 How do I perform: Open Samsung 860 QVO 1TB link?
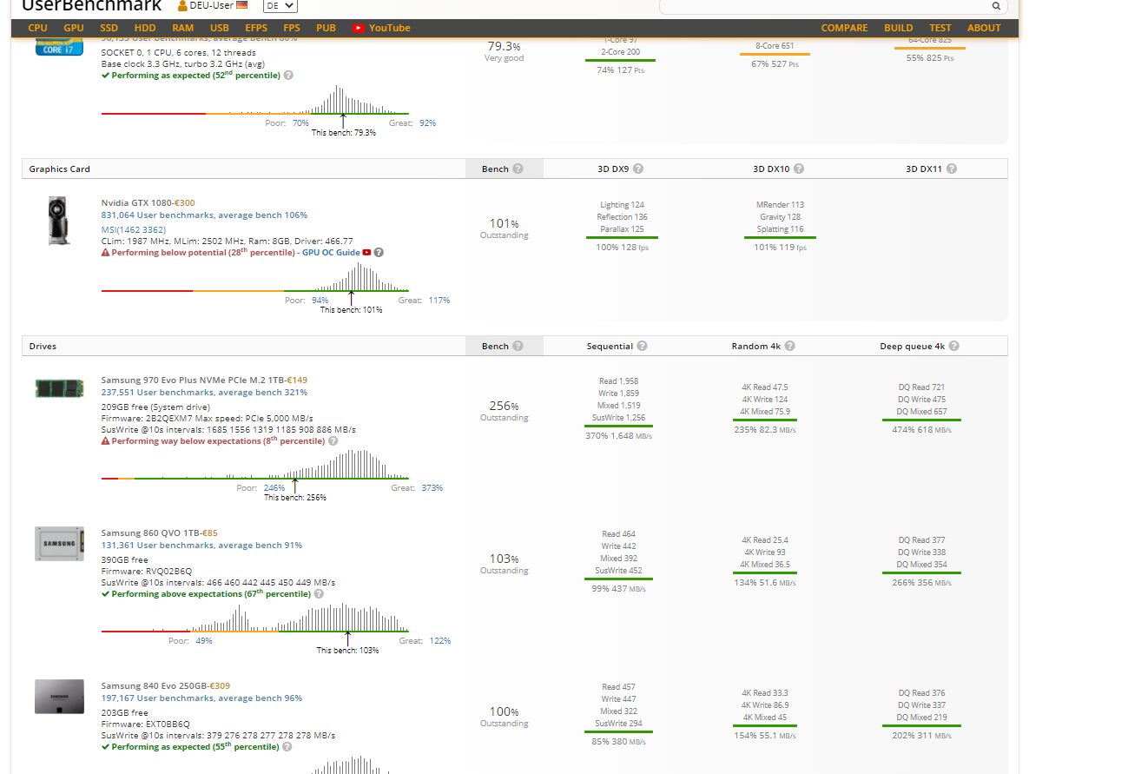coord(150,533)
